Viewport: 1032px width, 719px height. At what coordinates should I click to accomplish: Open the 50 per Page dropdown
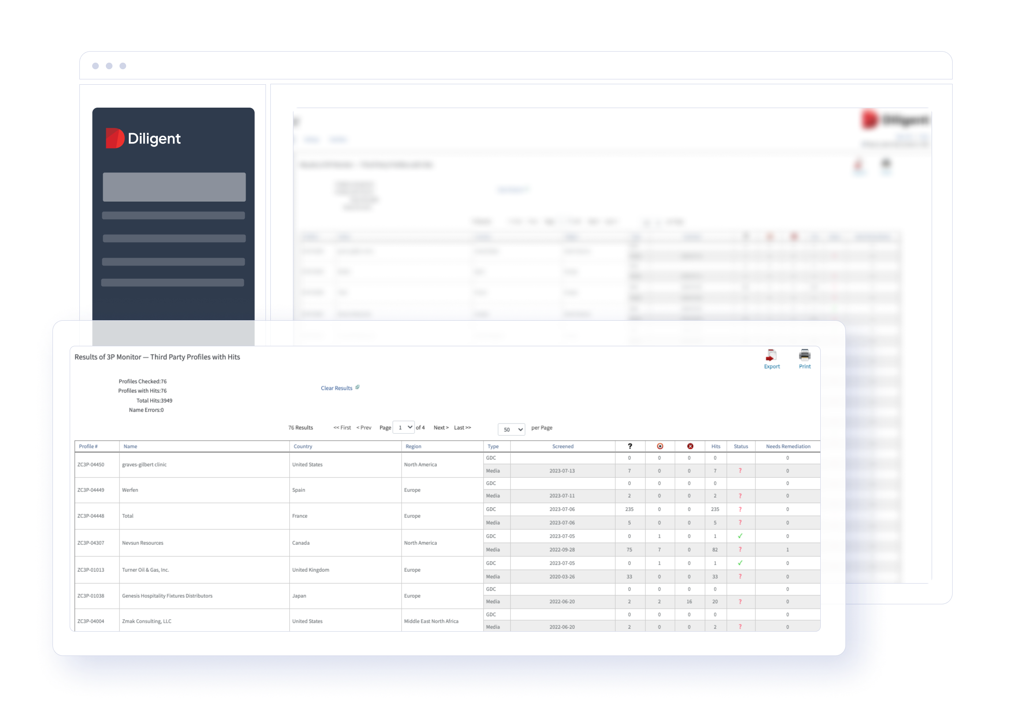511,430
